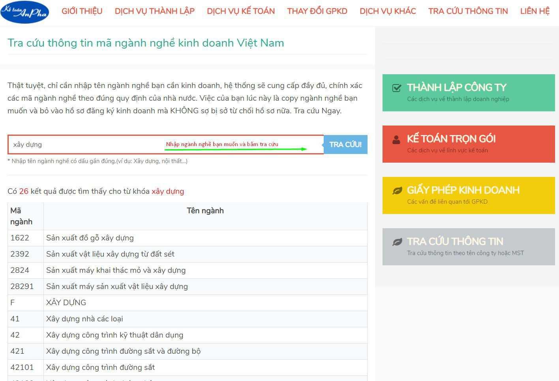Image resolution: width=559 pixels, height=381 pixels.
Task: Click the person icon on KẾ TOÁN TRỌN GÓI card
Action: [396, 139]
